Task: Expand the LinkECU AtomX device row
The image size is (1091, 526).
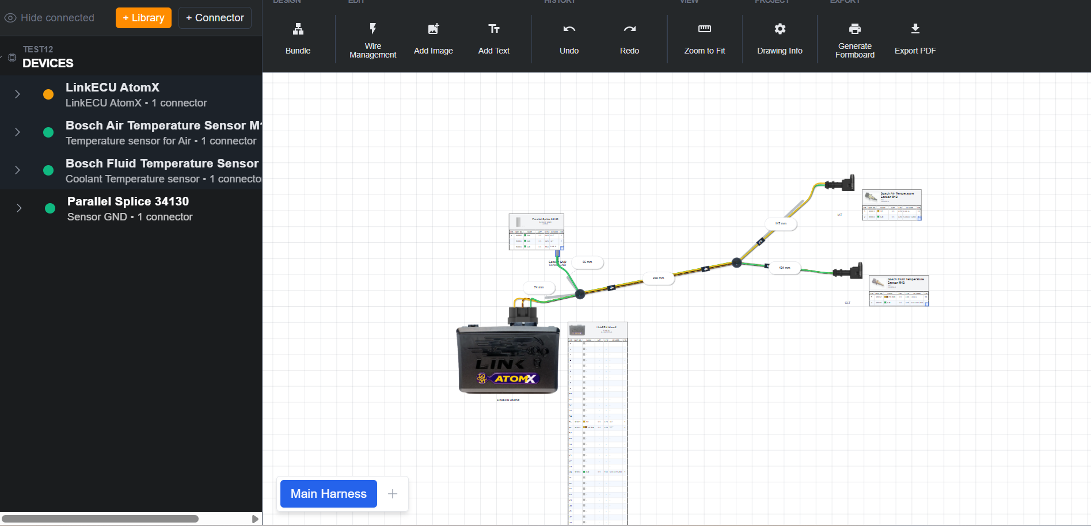Action: [x=17, y=94]
